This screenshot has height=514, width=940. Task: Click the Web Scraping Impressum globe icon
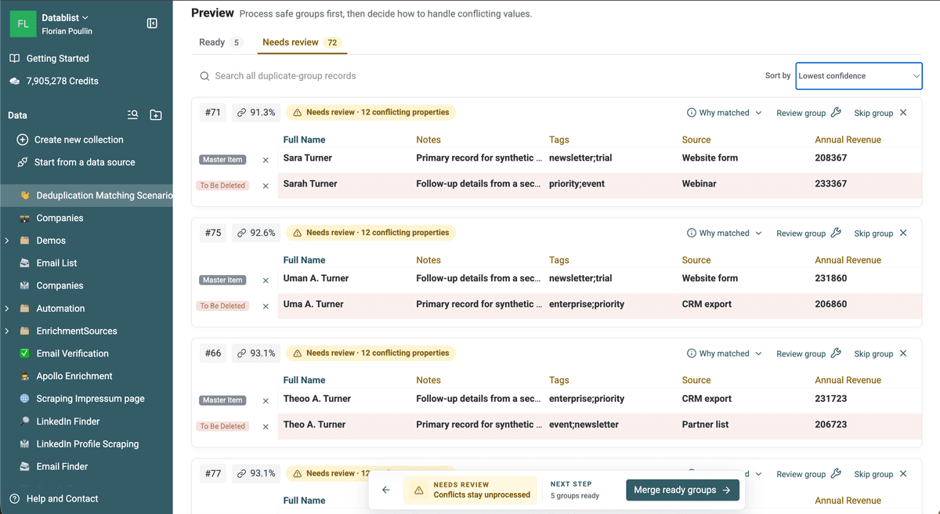23,399
